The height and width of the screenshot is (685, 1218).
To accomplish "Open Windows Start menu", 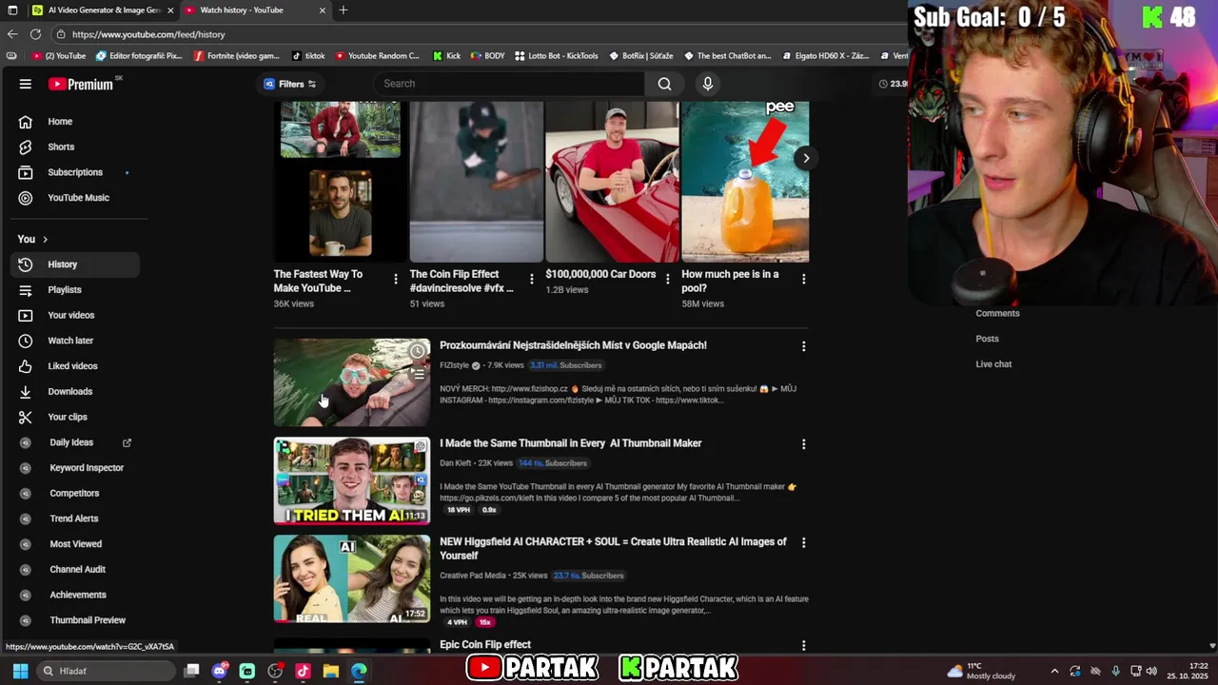I will [20, 671].
